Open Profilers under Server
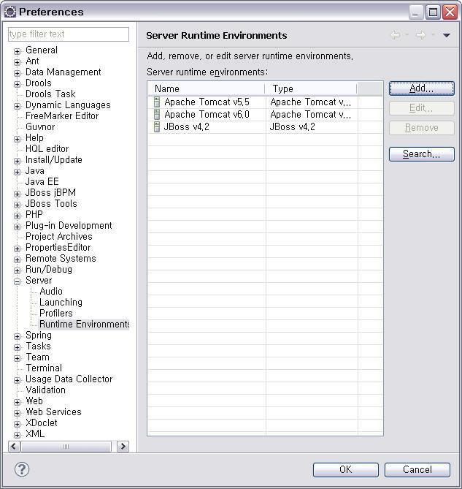The width and height of the screenshot is (462, 489). (56, 313)
